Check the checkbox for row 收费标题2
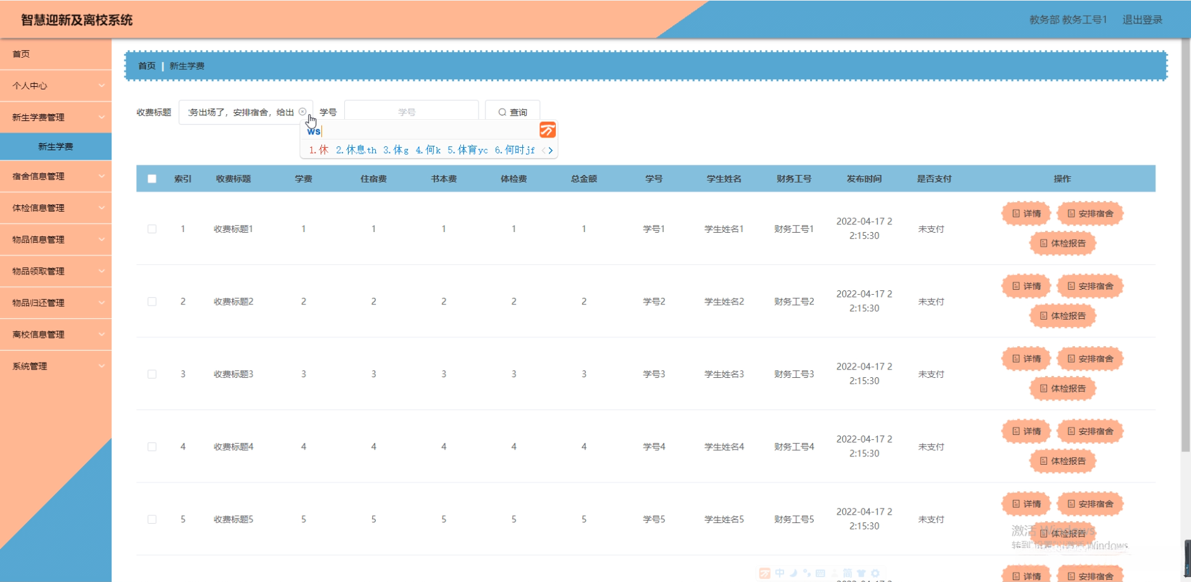This screenshot has width=1191, height=582. point(152,302)
